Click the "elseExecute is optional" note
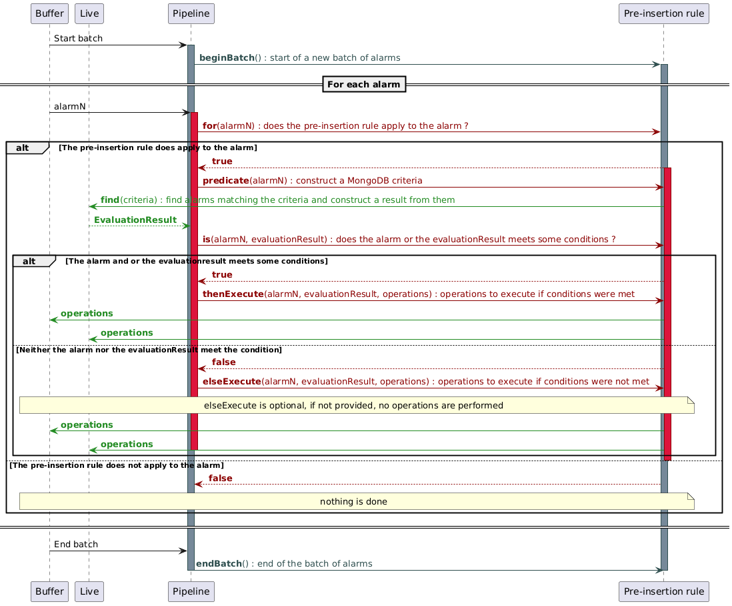 click(357, 405)
